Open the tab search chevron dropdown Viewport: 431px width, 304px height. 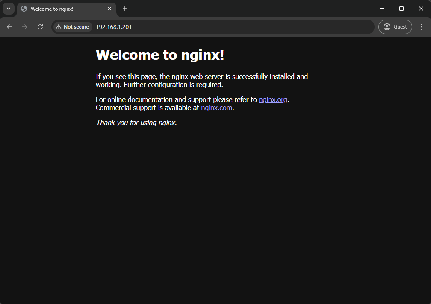[9, 9]
